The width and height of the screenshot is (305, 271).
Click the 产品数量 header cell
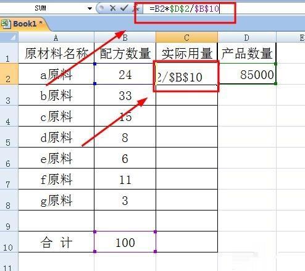pos(247,53)
